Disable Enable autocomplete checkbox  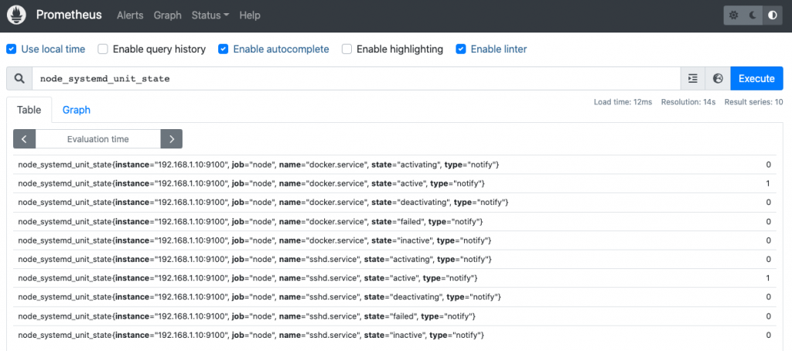224,49
